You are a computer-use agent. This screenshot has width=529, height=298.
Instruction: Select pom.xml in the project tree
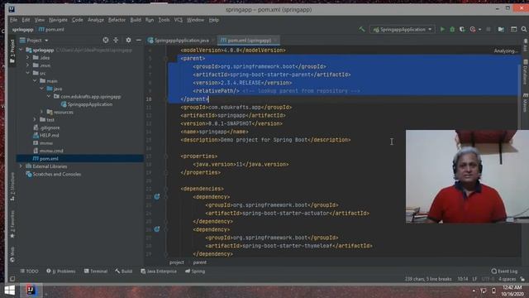tap(80, 158)
